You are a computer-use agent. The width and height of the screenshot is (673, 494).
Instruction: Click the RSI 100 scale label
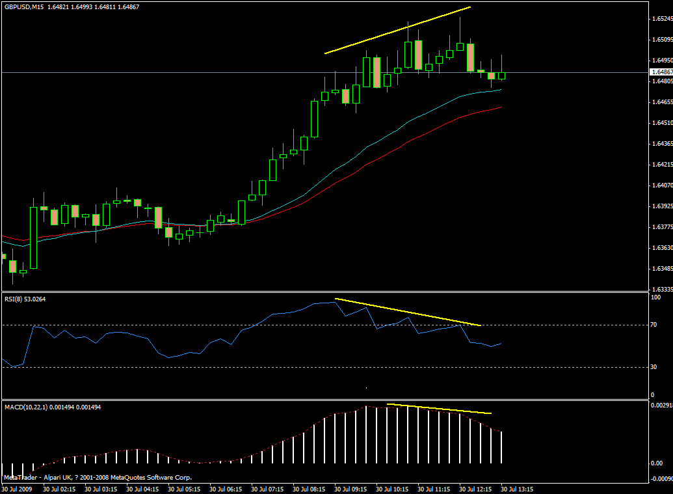click(656, 297)
